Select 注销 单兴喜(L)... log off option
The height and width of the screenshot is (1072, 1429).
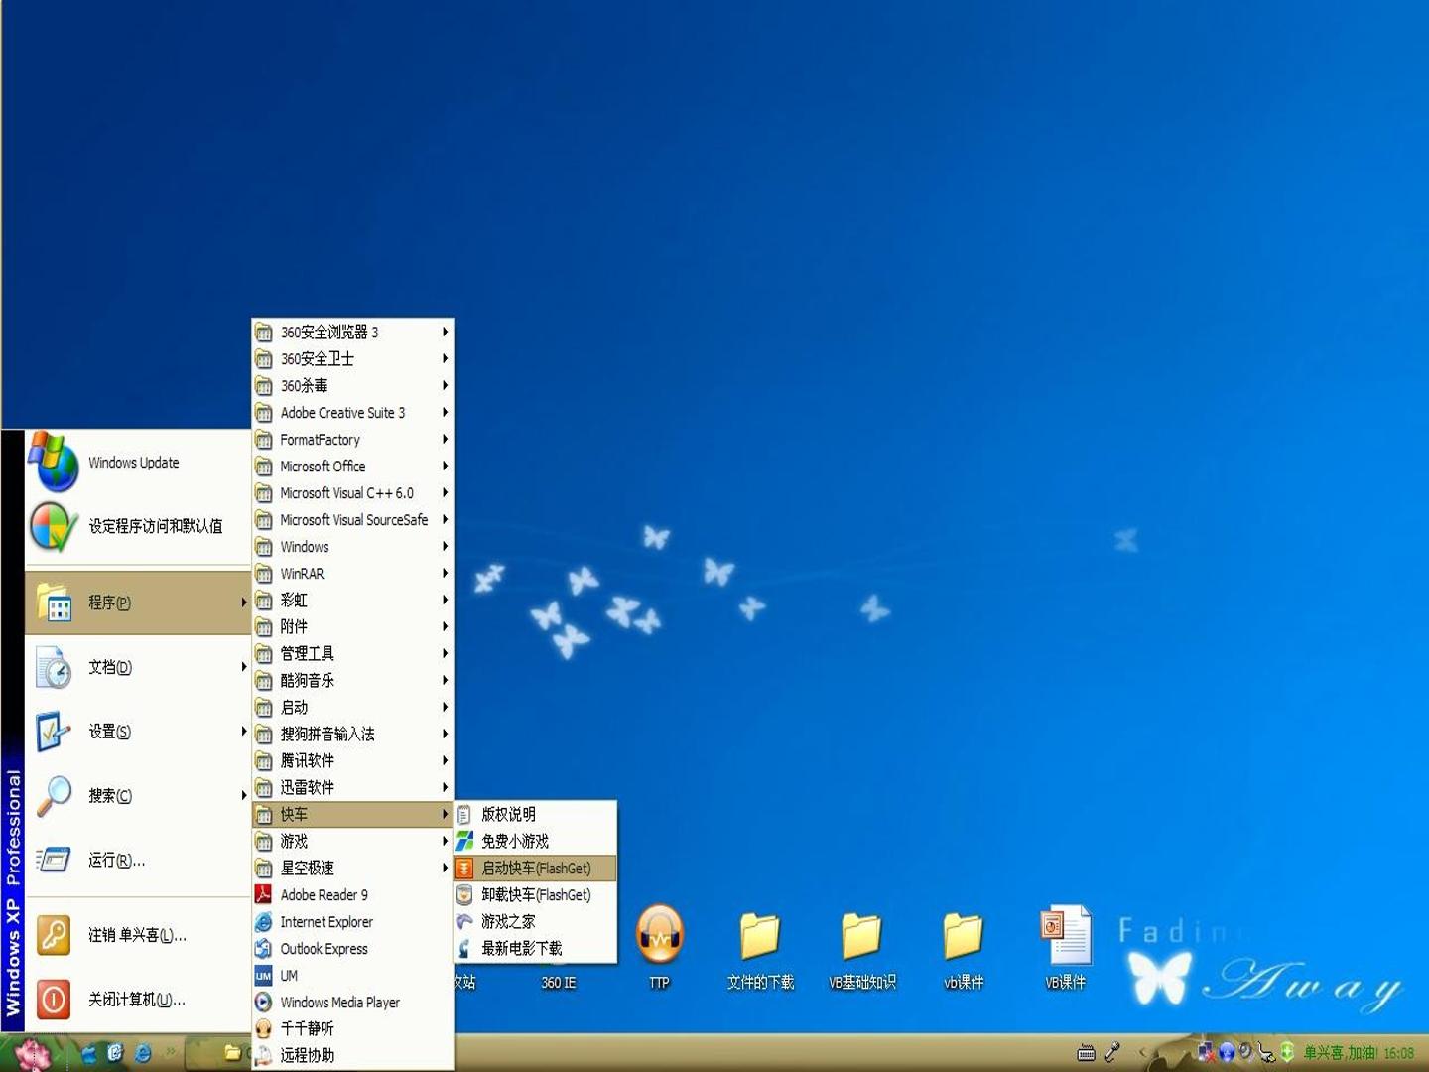click(138, 935)
